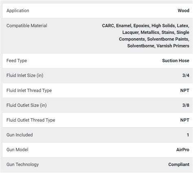Click the Fluid Inlet Size (in) label
The image size is (193, 173).
click(x=25, y=75)
